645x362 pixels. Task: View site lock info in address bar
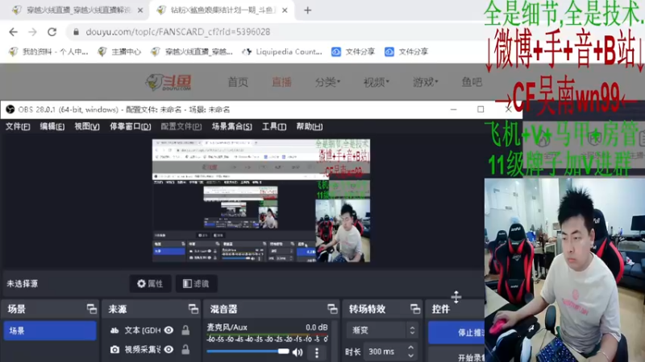click(76, 32)
